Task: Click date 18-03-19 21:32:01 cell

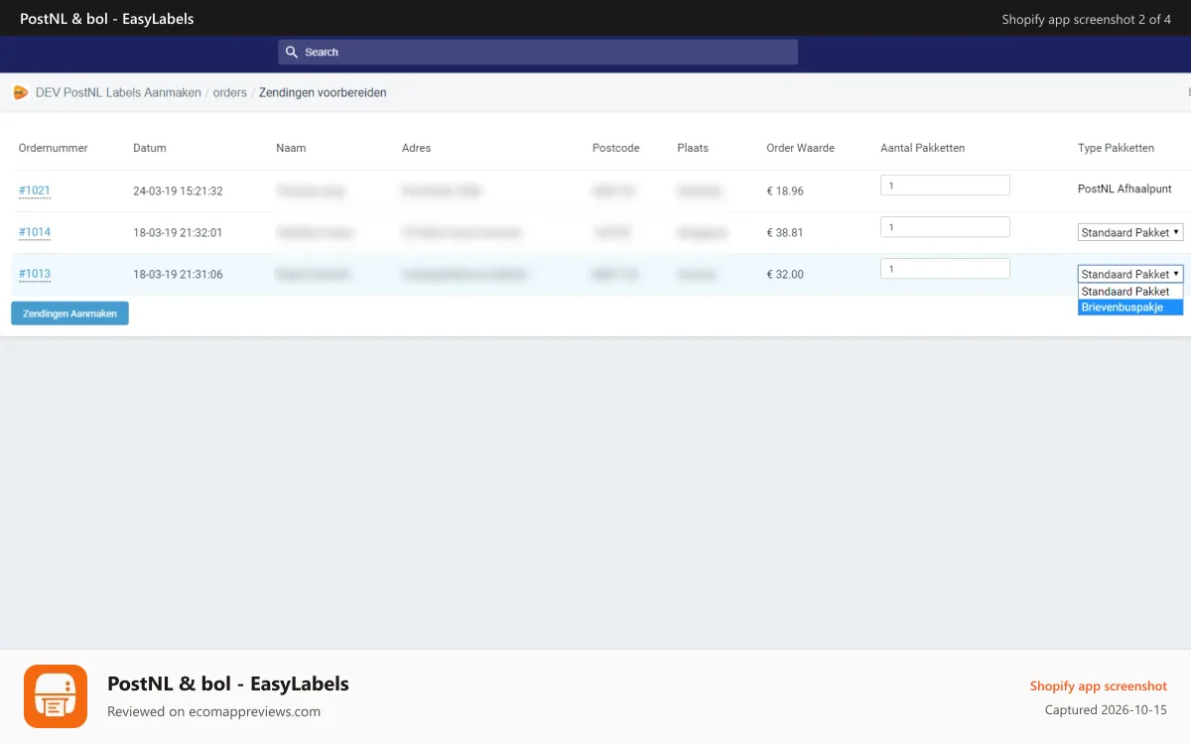Action: (178, 233)
